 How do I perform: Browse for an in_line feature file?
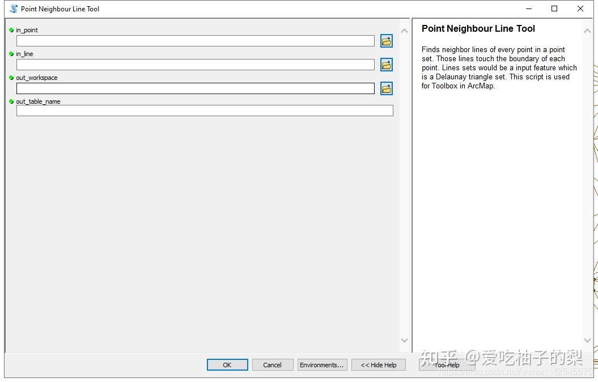pos(386,65)
